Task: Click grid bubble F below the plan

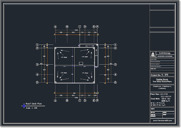Action: coord(97,101)
